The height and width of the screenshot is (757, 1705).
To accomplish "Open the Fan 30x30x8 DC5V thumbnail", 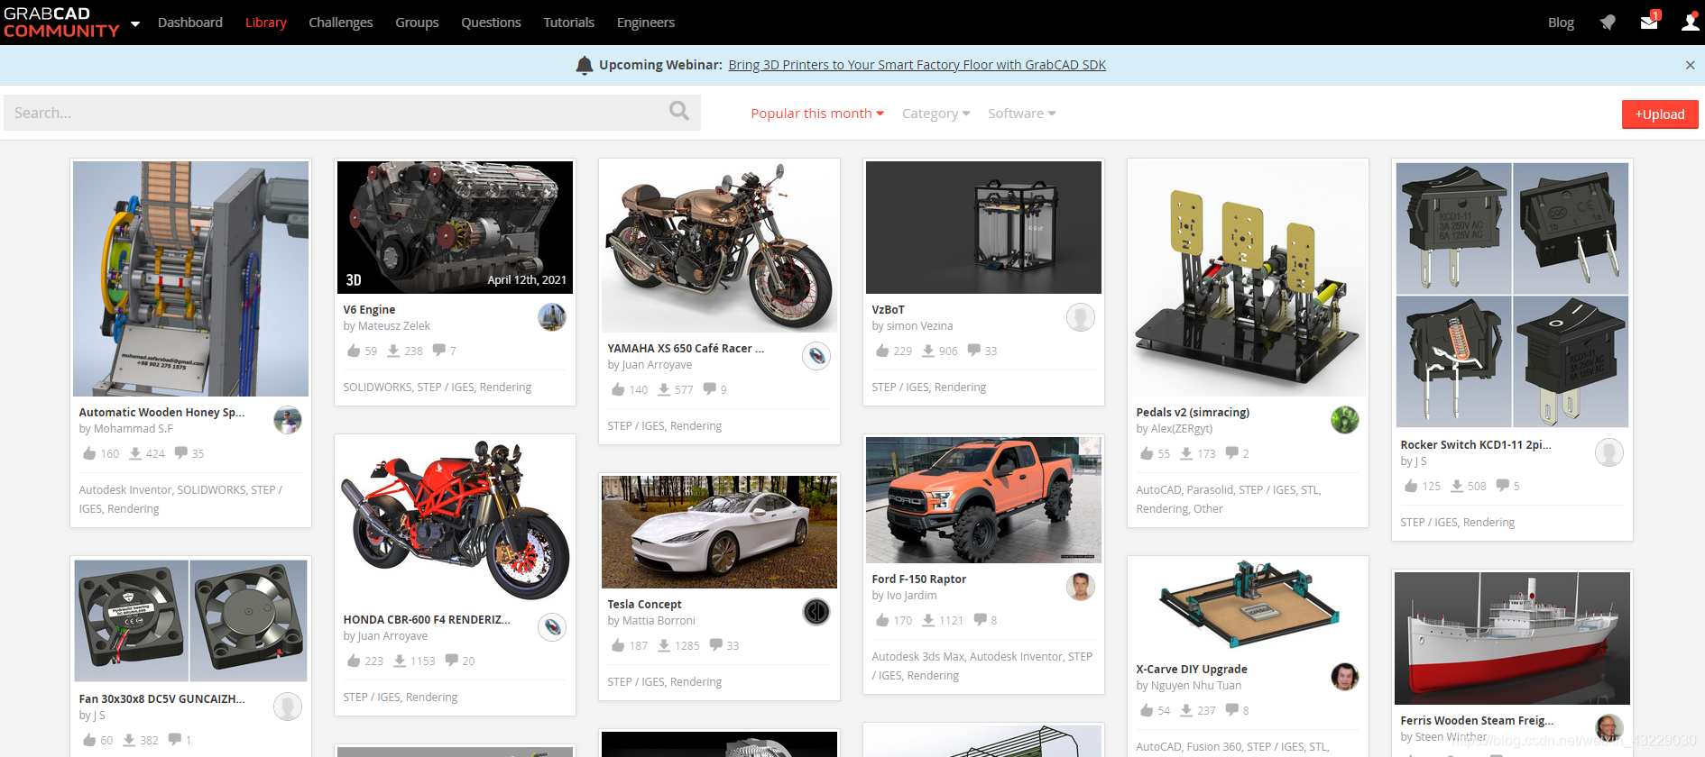I will [x=190, y=621].
